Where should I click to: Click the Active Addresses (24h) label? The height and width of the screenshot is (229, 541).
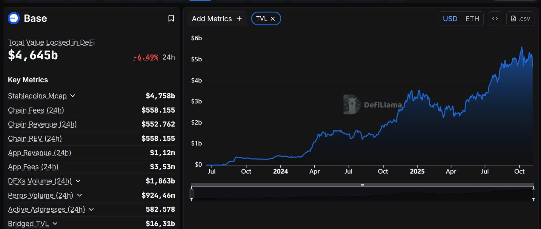(47, 209)
